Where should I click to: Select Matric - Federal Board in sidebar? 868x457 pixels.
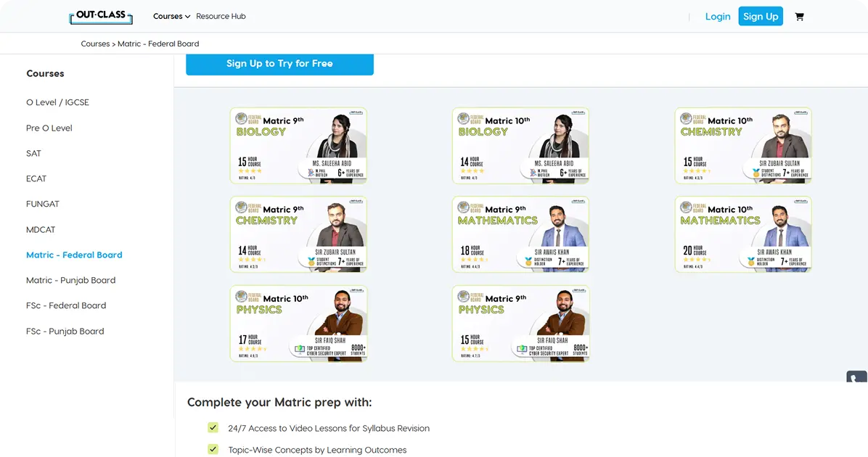[x=74, y=255]
